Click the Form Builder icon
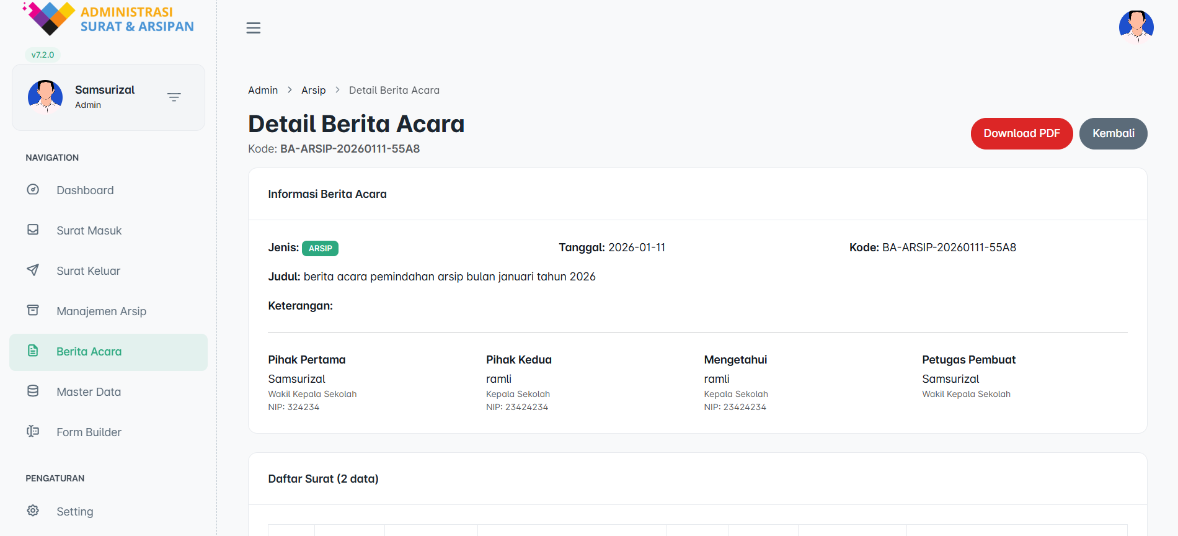The width and height of the screenshot is (1178, 536). (x=33, y=432)
